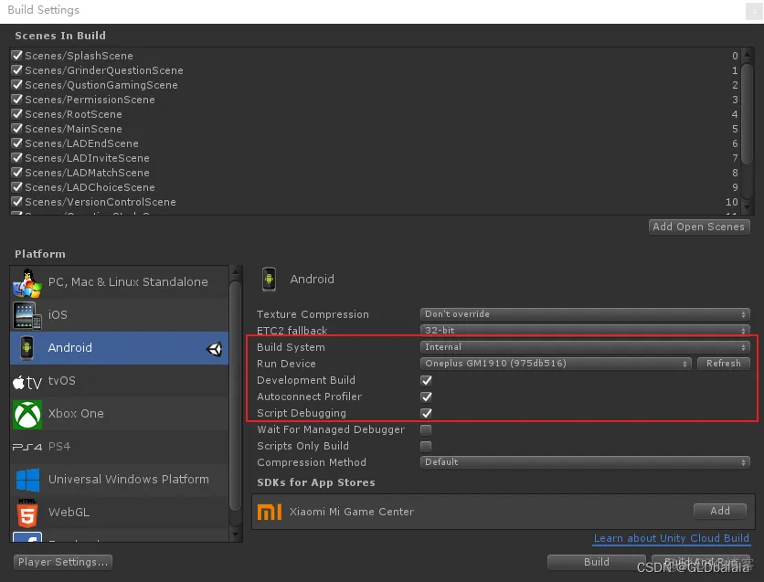Uncheck Scenes/GrinderQuestionScene checkbox
This screenshot has width=764, height=582.
pos(17,69)
